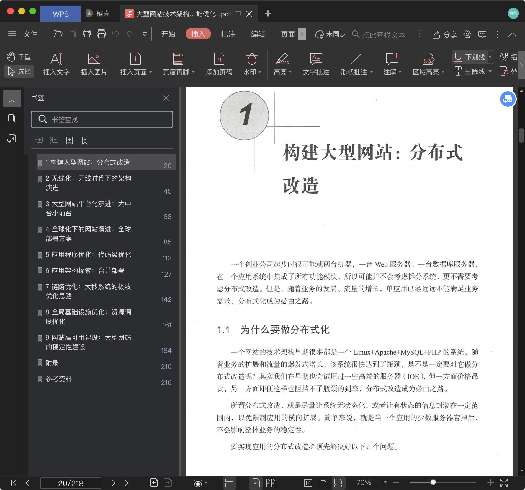Screen dimensions: 525x490
Task: Click the Insert Text (插入文字) icon
Action: tap(56, 59)
